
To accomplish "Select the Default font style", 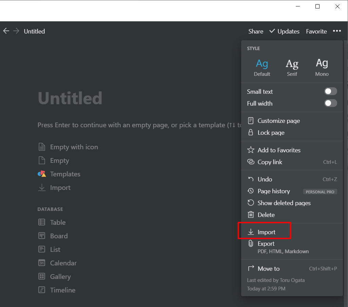I will click(x=262, y=67).
